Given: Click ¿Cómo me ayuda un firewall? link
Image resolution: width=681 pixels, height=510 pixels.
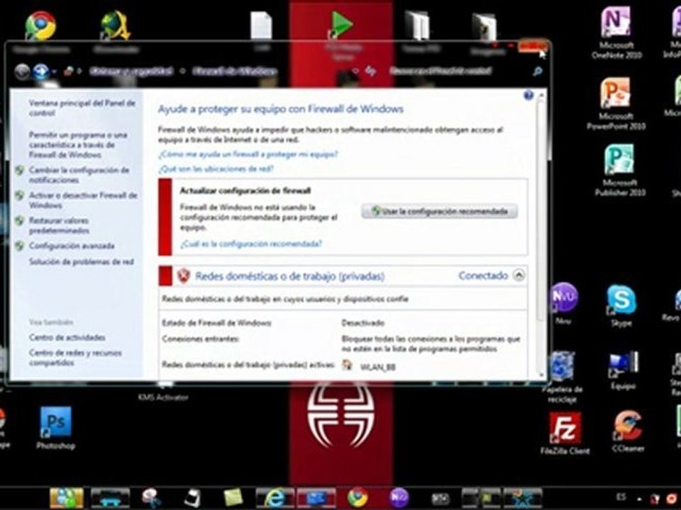Looking at the screenshot, I should (x=248, y=154).
